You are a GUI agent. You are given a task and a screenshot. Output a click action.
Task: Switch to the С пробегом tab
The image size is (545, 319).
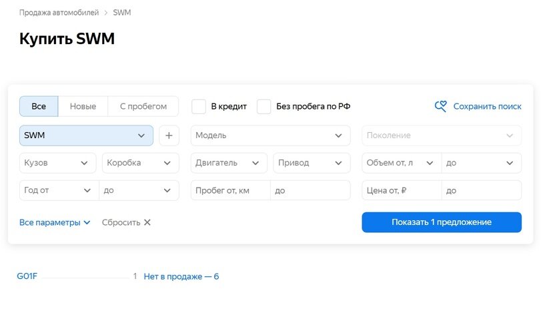[x=143, y=107]
